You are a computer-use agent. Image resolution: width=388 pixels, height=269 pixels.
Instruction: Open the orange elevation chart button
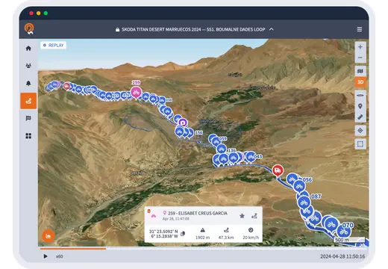coord(48,236)
